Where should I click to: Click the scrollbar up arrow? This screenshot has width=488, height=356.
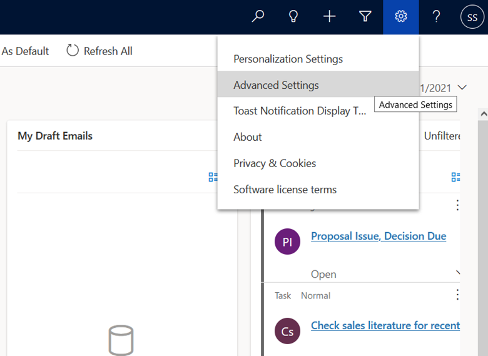(x=482, y=114)
